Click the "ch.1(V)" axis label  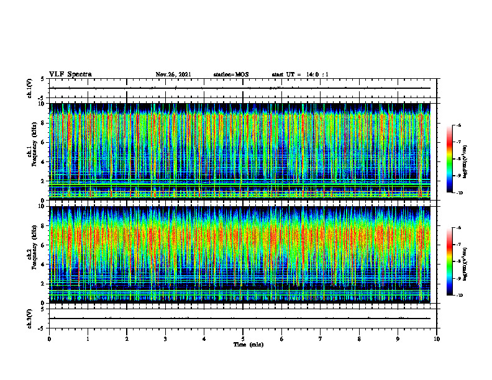click(30, 88)
